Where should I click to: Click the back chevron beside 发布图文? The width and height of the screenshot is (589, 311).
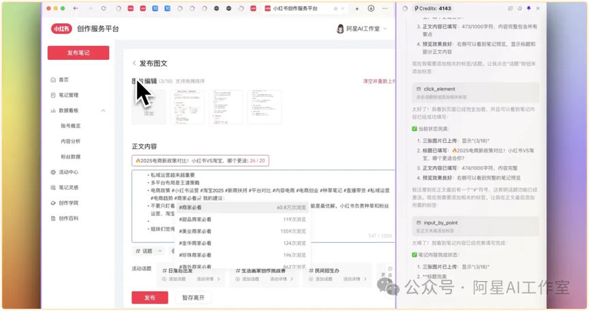tap(134, 63)
